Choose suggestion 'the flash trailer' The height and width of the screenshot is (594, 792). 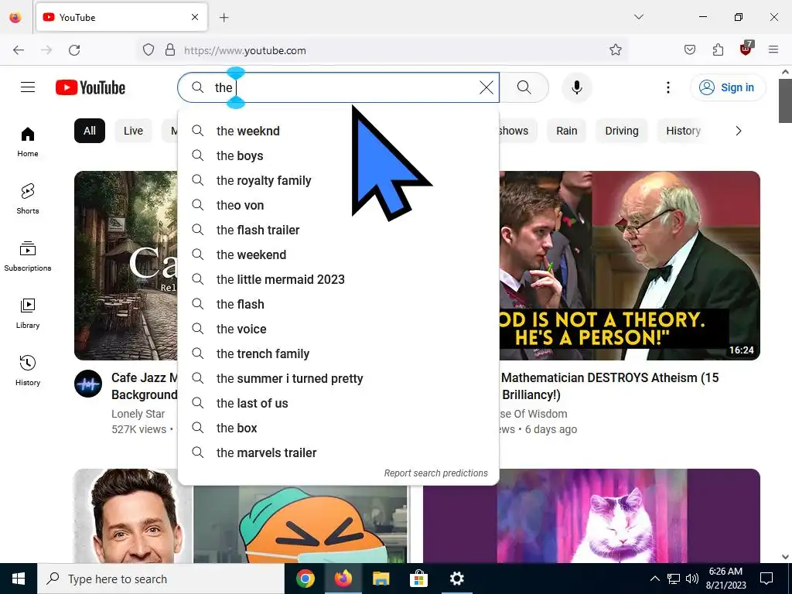(339, 230)
